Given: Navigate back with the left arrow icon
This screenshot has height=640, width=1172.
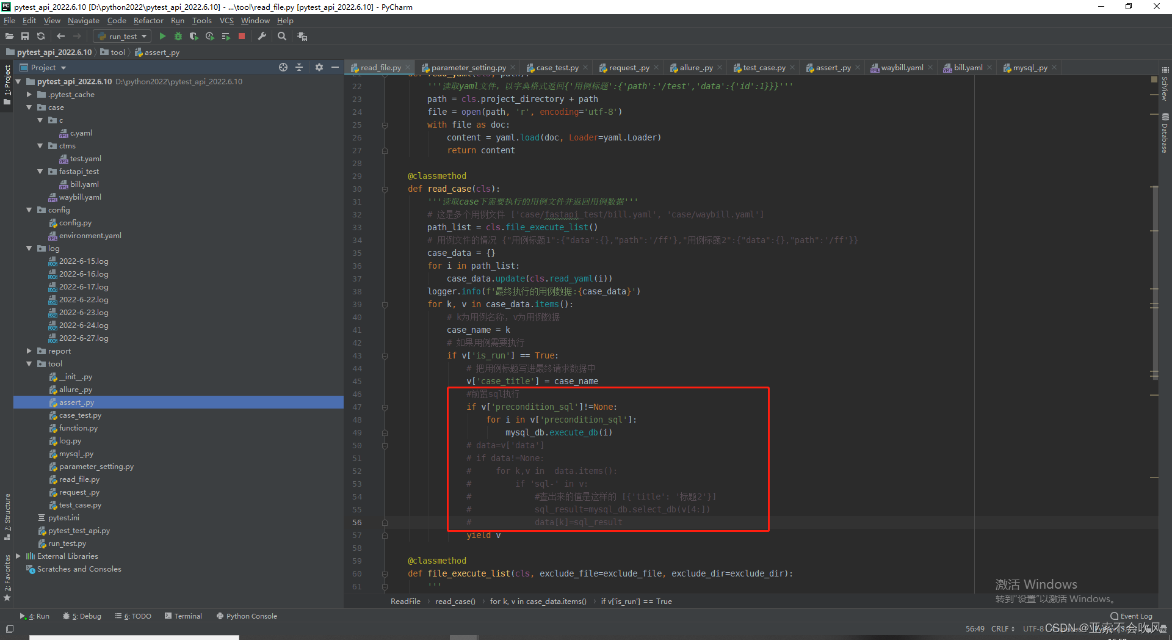Looking at the screenshot, I should [60, 37].
